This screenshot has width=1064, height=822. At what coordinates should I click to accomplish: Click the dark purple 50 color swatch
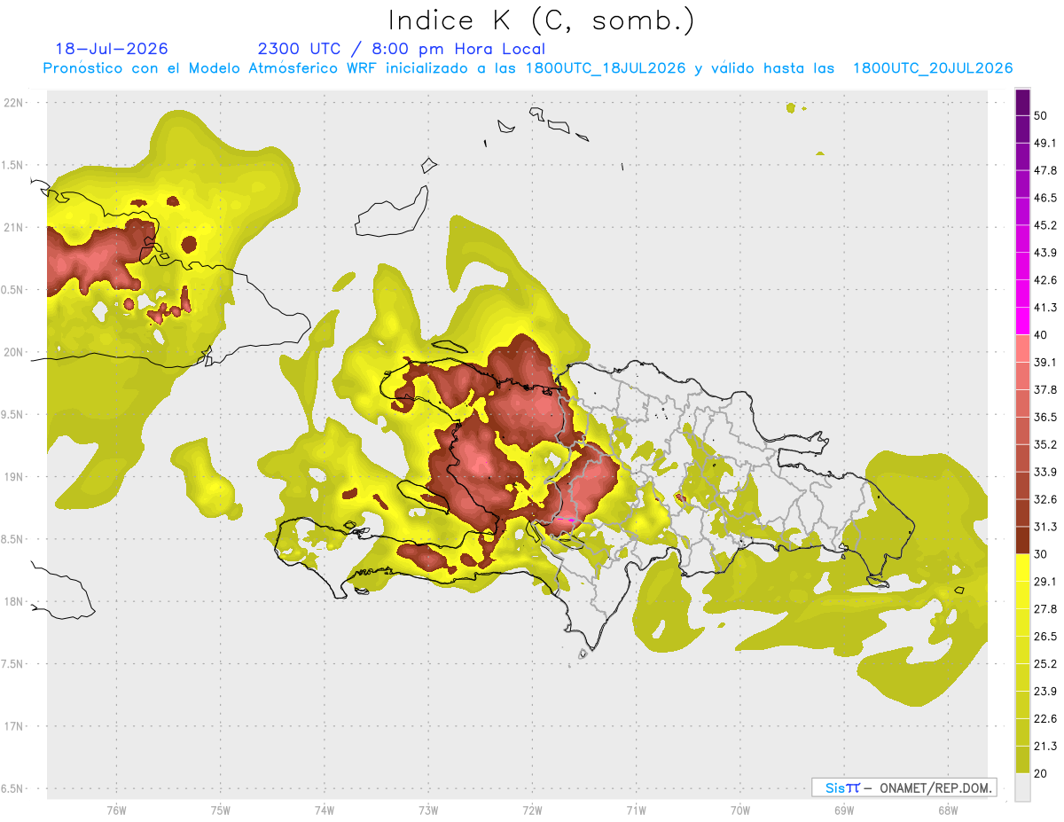[x=1023, y=103]
